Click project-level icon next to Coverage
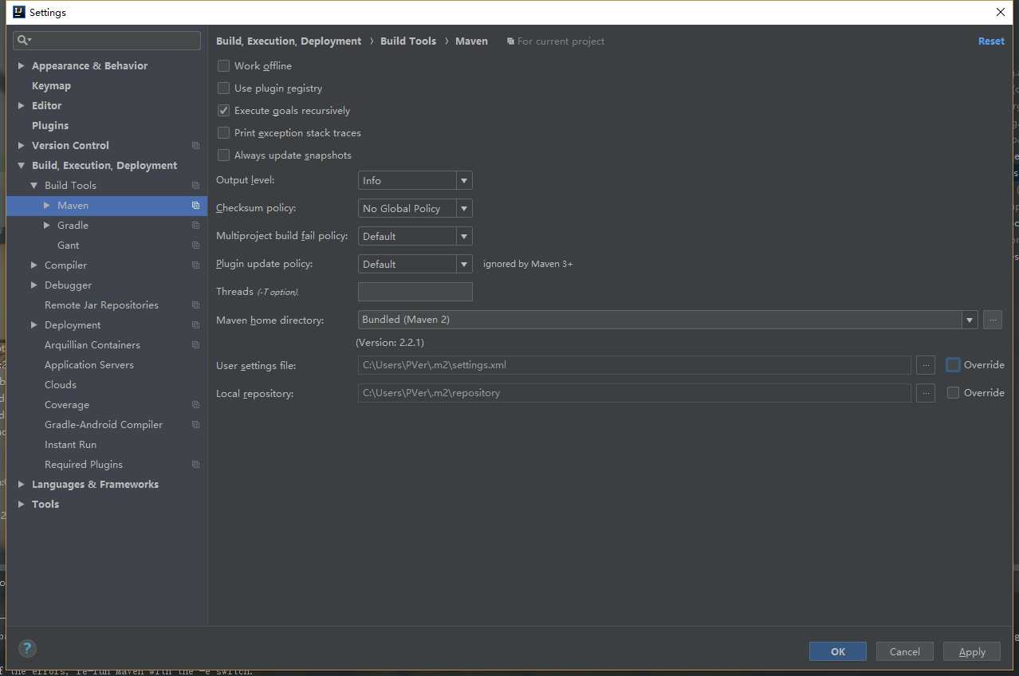1019x676 pixels. 195,404
